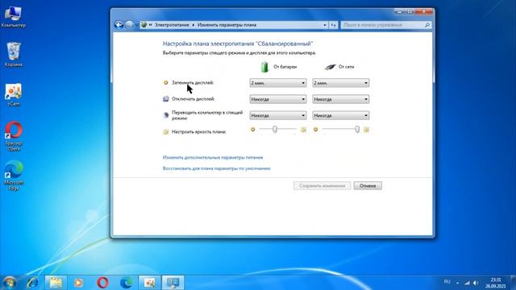Image resolution: width=516 pixels, height=290 pixels.
Task: Click the plugged-in brightness slider thumb
Action: click(x=357, y=130)
